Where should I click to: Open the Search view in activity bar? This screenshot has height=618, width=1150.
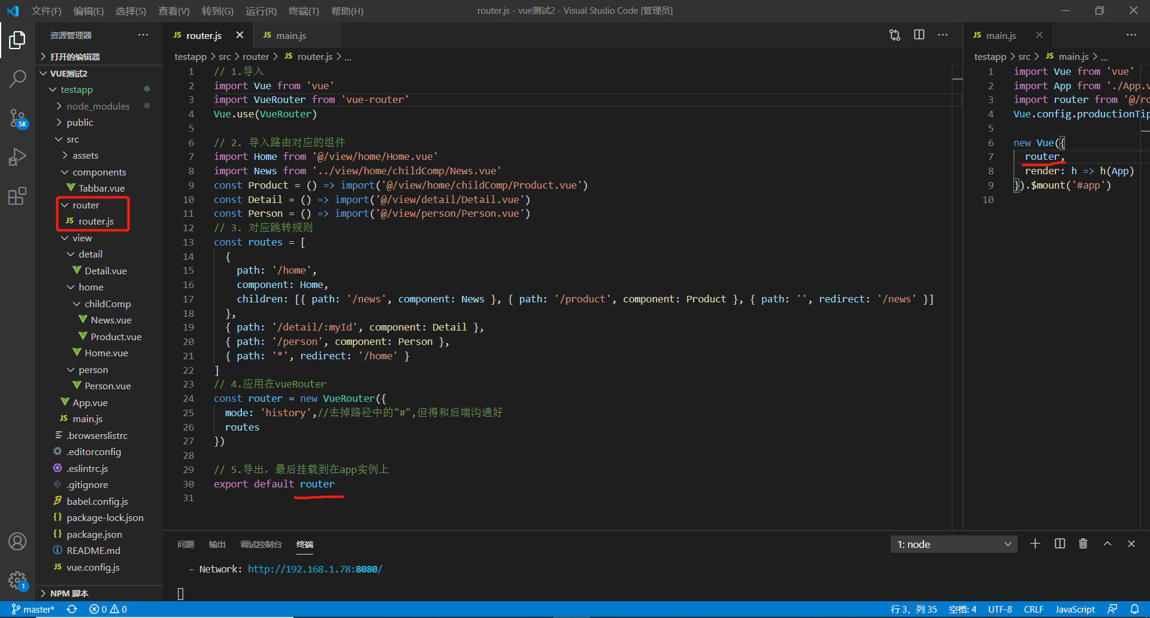pyautogui.click(x=17, y=78)
